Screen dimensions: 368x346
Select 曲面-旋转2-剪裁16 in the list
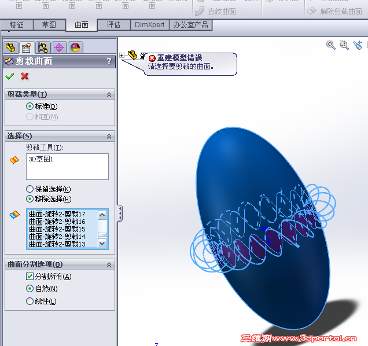click(57, 222)
